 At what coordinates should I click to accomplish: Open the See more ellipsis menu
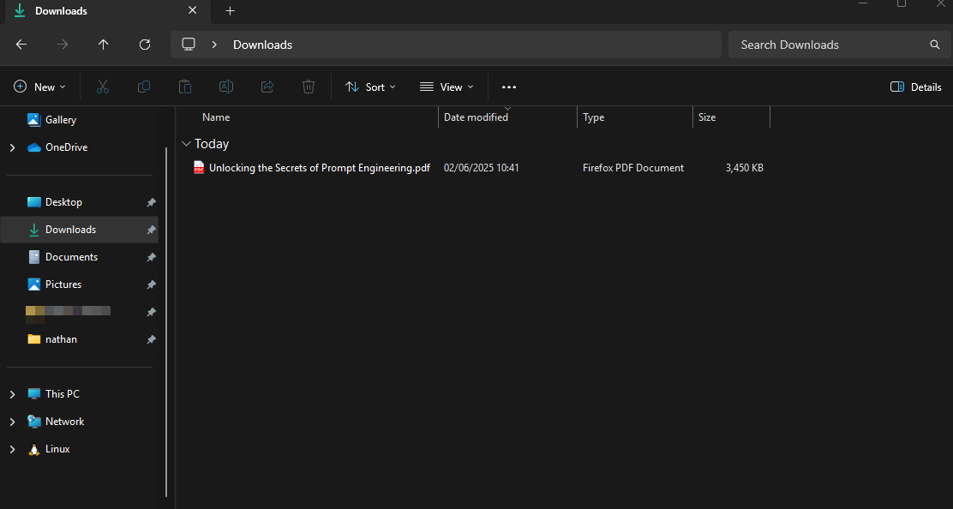tap(509, 87)
